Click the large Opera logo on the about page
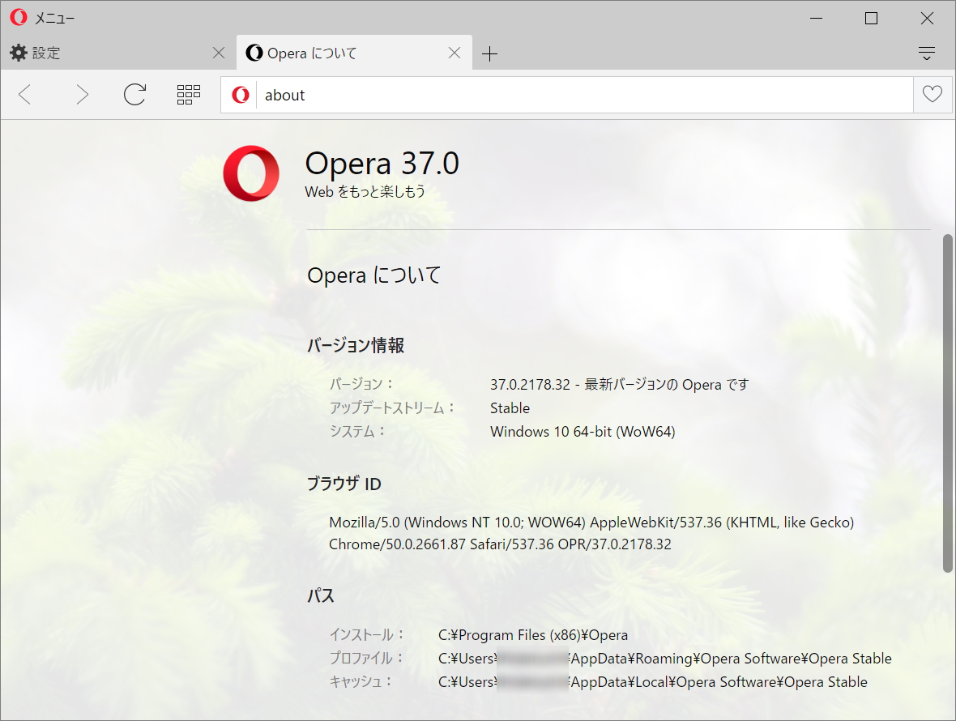This screenshot has width=956, height=721. (x=251, y=173)
